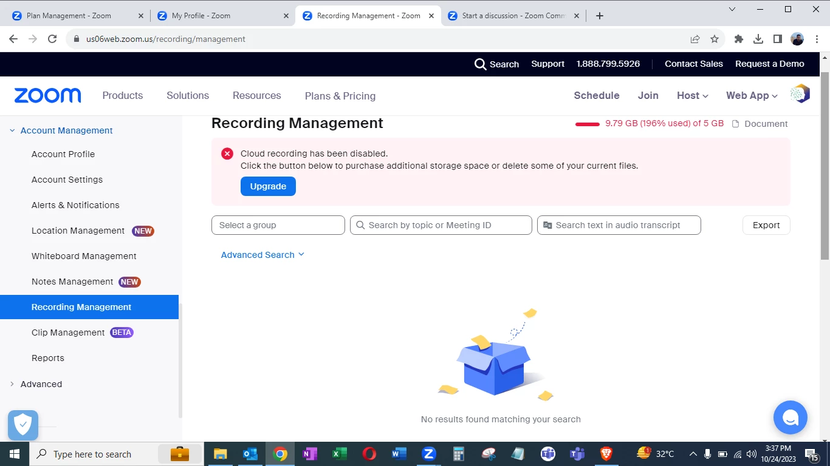Open Excel from the taskbar
The image size is (830, 466).
[x=339, y=454]
